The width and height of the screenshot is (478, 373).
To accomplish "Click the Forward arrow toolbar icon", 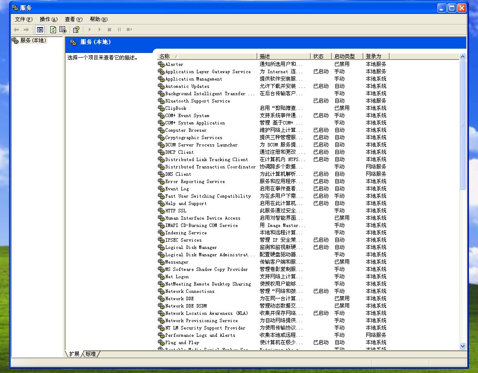I will pyautogui.click(x=26, y=30).
